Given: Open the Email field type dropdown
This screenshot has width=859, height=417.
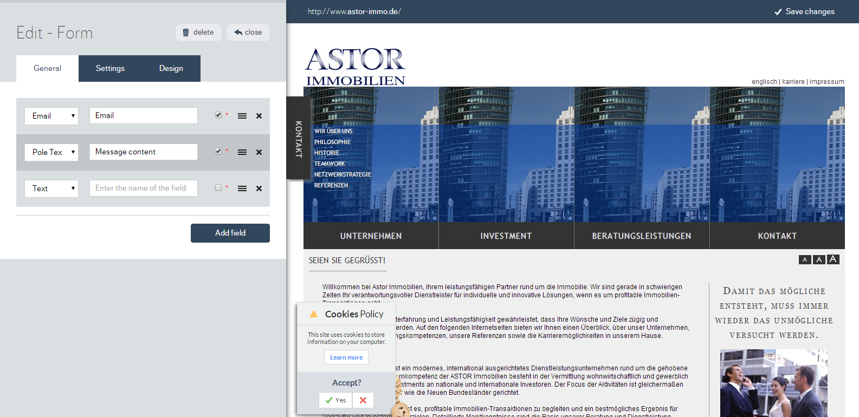Looking at the screenshot, I should 51,116.
